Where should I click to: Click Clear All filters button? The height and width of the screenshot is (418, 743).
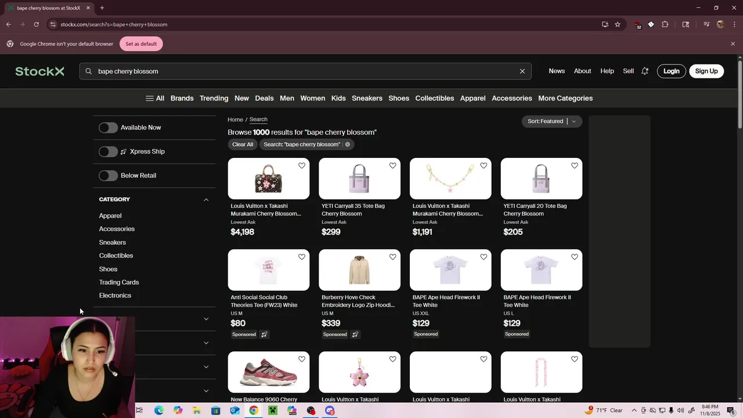[243, 145]
